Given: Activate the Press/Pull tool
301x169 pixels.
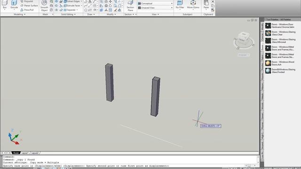Looking at the screenshot, I should (x=27, y=10).
